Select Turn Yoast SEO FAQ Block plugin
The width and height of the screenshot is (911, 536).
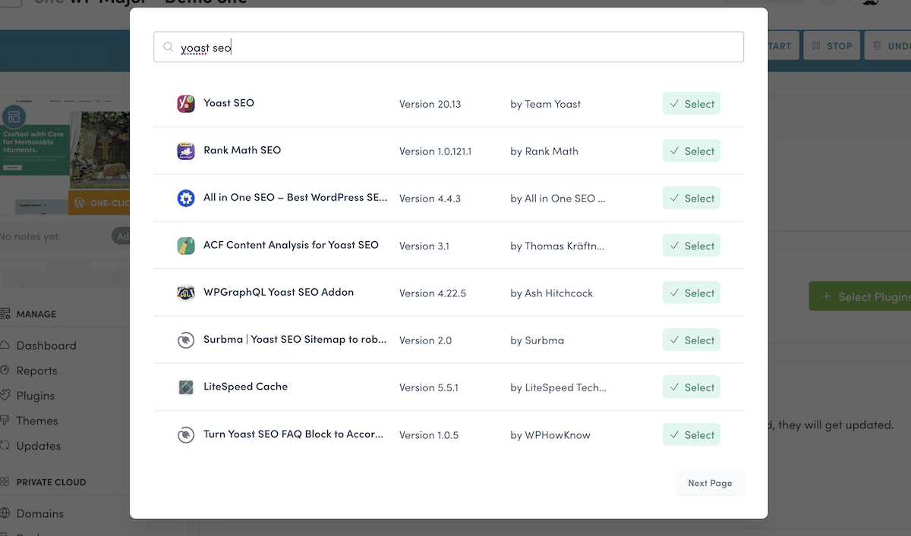pyautogui.click(x=691, y=434)
